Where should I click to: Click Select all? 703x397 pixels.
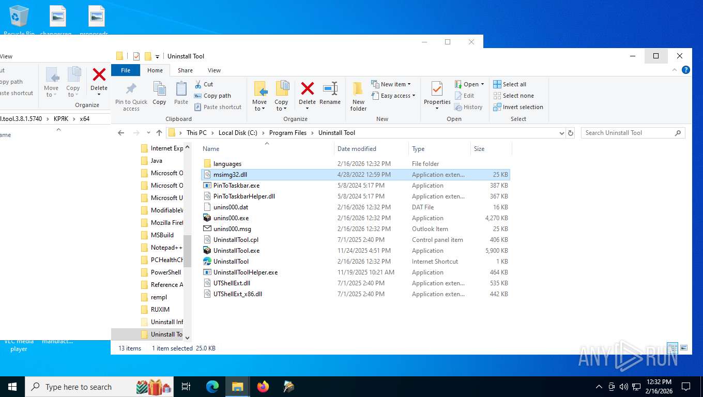(510, 84)
